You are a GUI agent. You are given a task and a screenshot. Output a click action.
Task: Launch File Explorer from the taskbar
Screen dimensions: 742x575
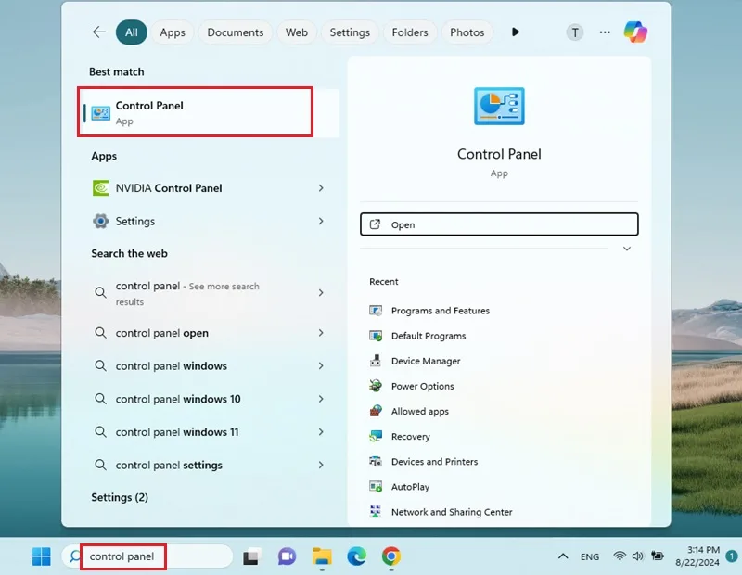pyautogui.click(x=322, y=556)
